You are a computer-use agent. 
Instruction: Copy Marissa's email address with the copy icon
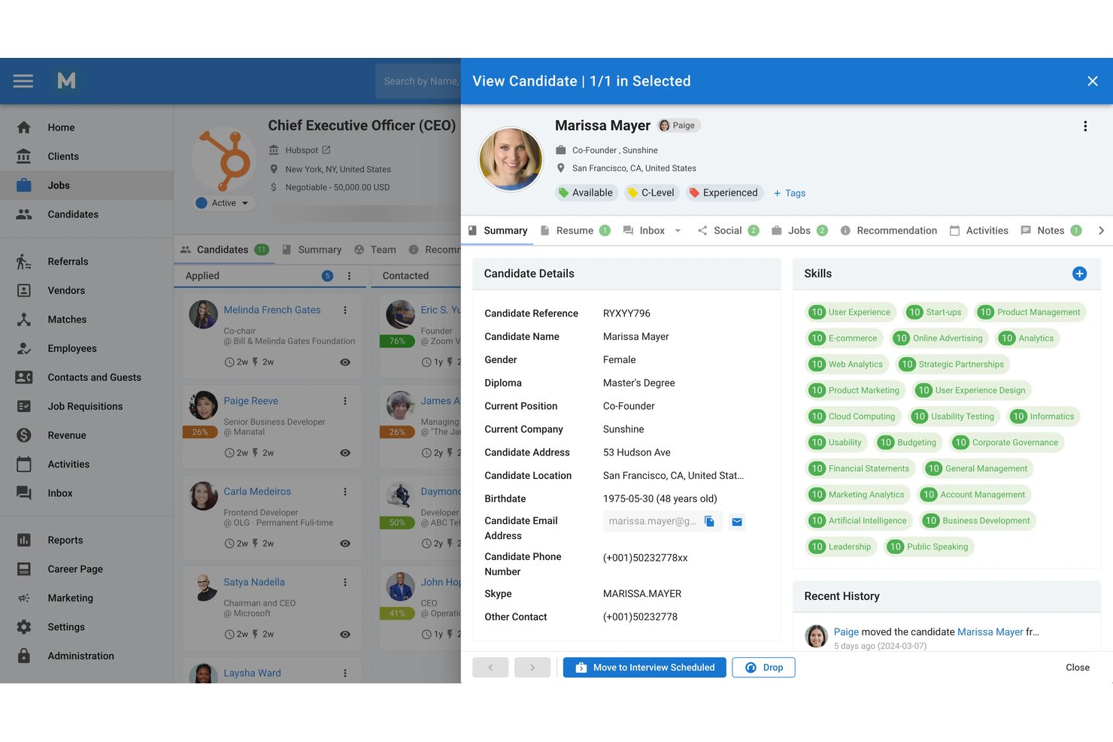[709, 522]
